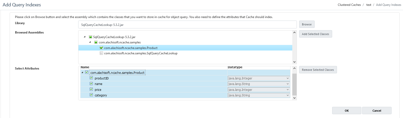Go to Clustered Caches breadcrumb
This screenshot has width=403, height=118.
(x=349, y=5)
